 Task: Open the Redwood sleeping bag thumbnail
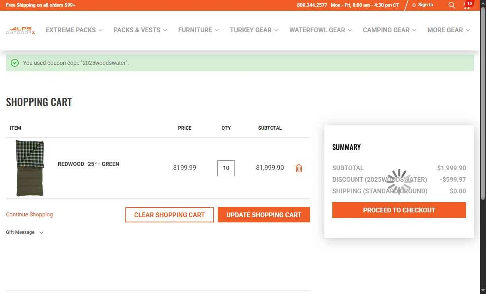pyautogui.click(x=30, y=168)
